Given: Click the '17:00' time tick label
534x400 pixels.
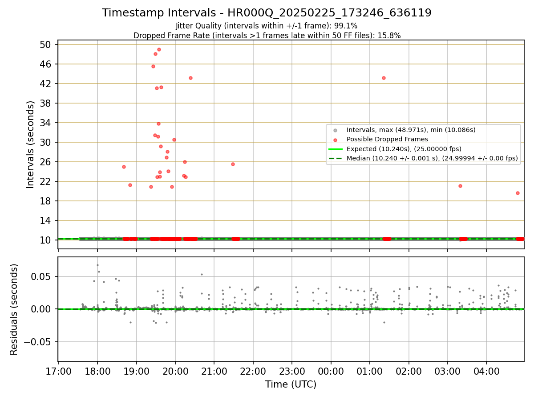Looking at the screenshot, I should [59, 371].
